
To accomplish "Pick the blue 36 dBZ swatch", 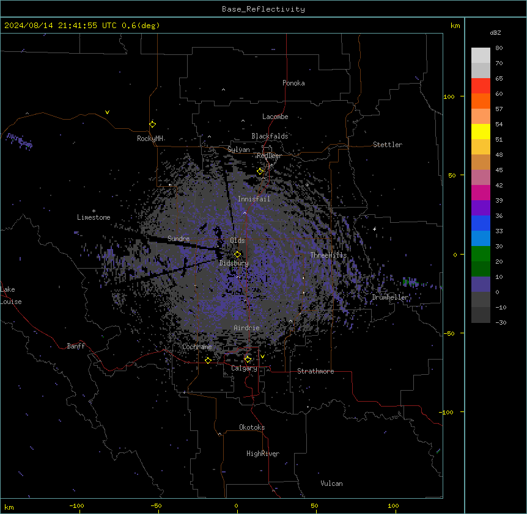I will (x=481, y=223).
